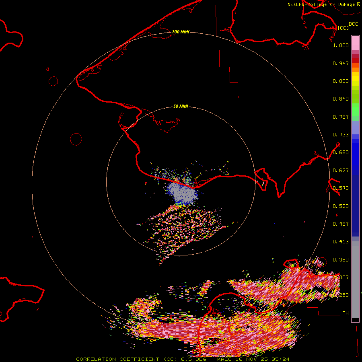The height and width of the screenshot is (362, 362).
Task: Select the 0.253 scale value
Action: tap(341, 295)
